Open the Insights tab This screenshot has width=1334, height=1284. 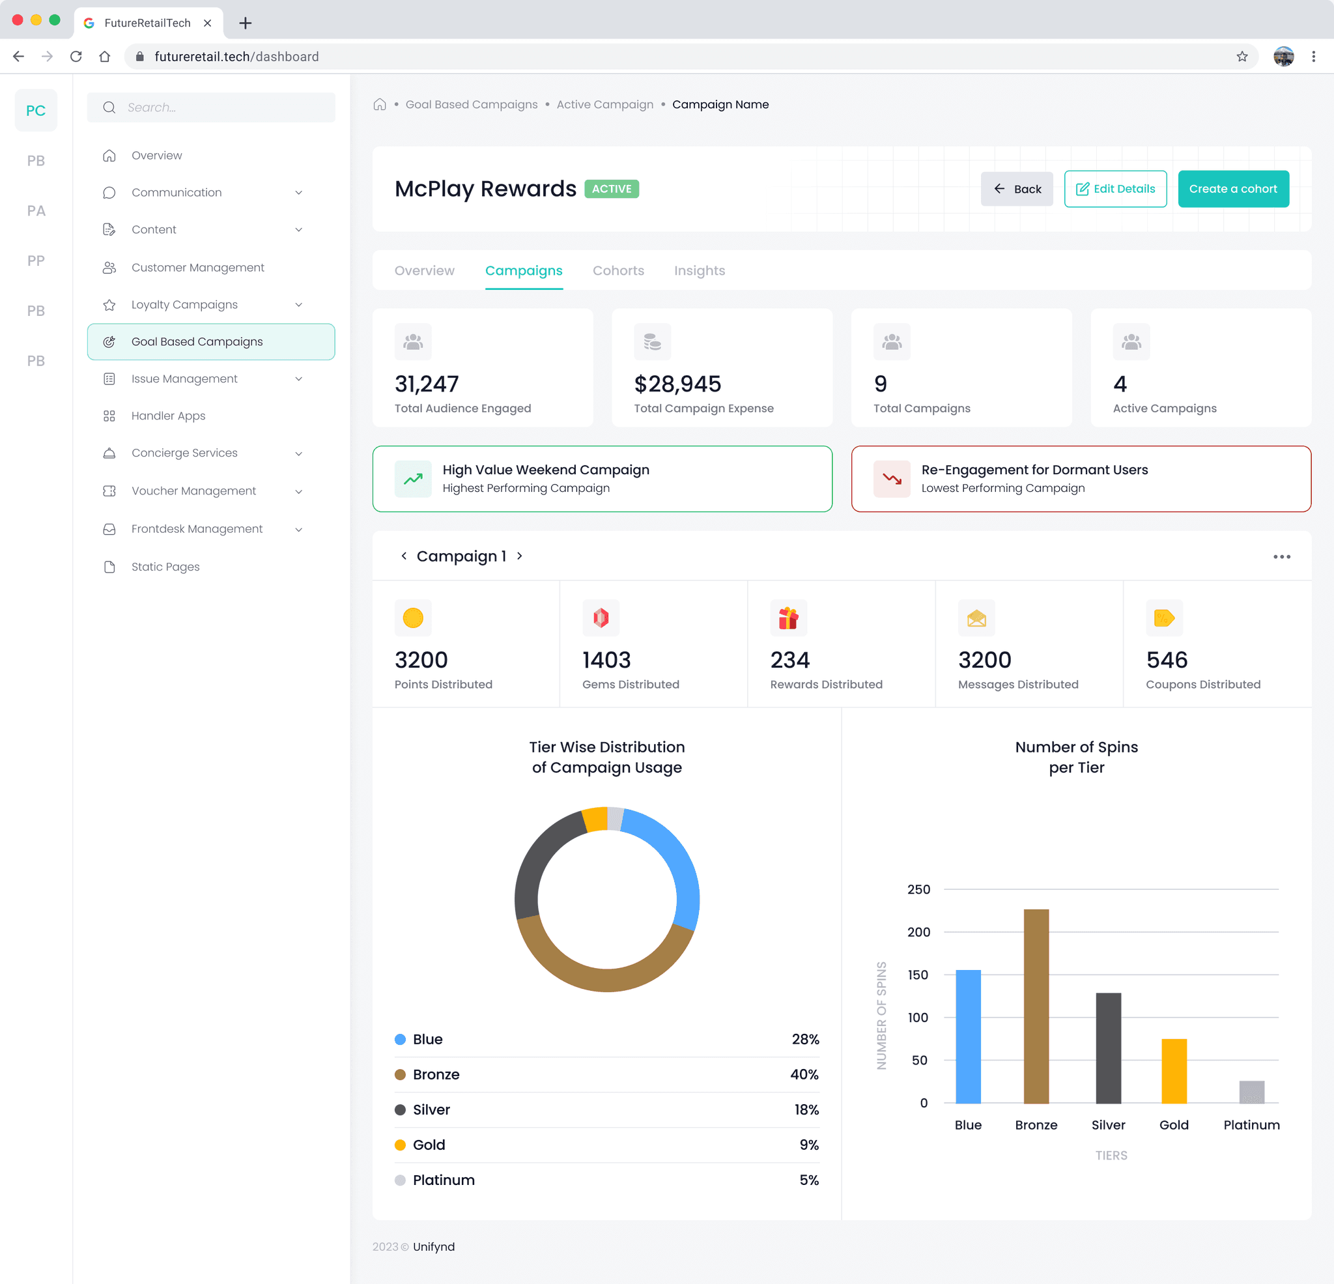[x=699, y=270]
